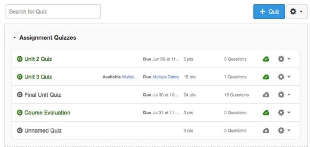
Task: Open the Course Evaluation quiz link
Action: click(x=47, y=113)
